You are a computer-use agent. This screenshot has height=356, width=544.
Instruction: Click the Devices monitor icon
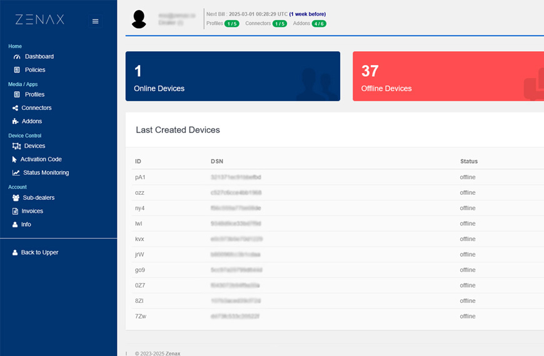point(17,146)
